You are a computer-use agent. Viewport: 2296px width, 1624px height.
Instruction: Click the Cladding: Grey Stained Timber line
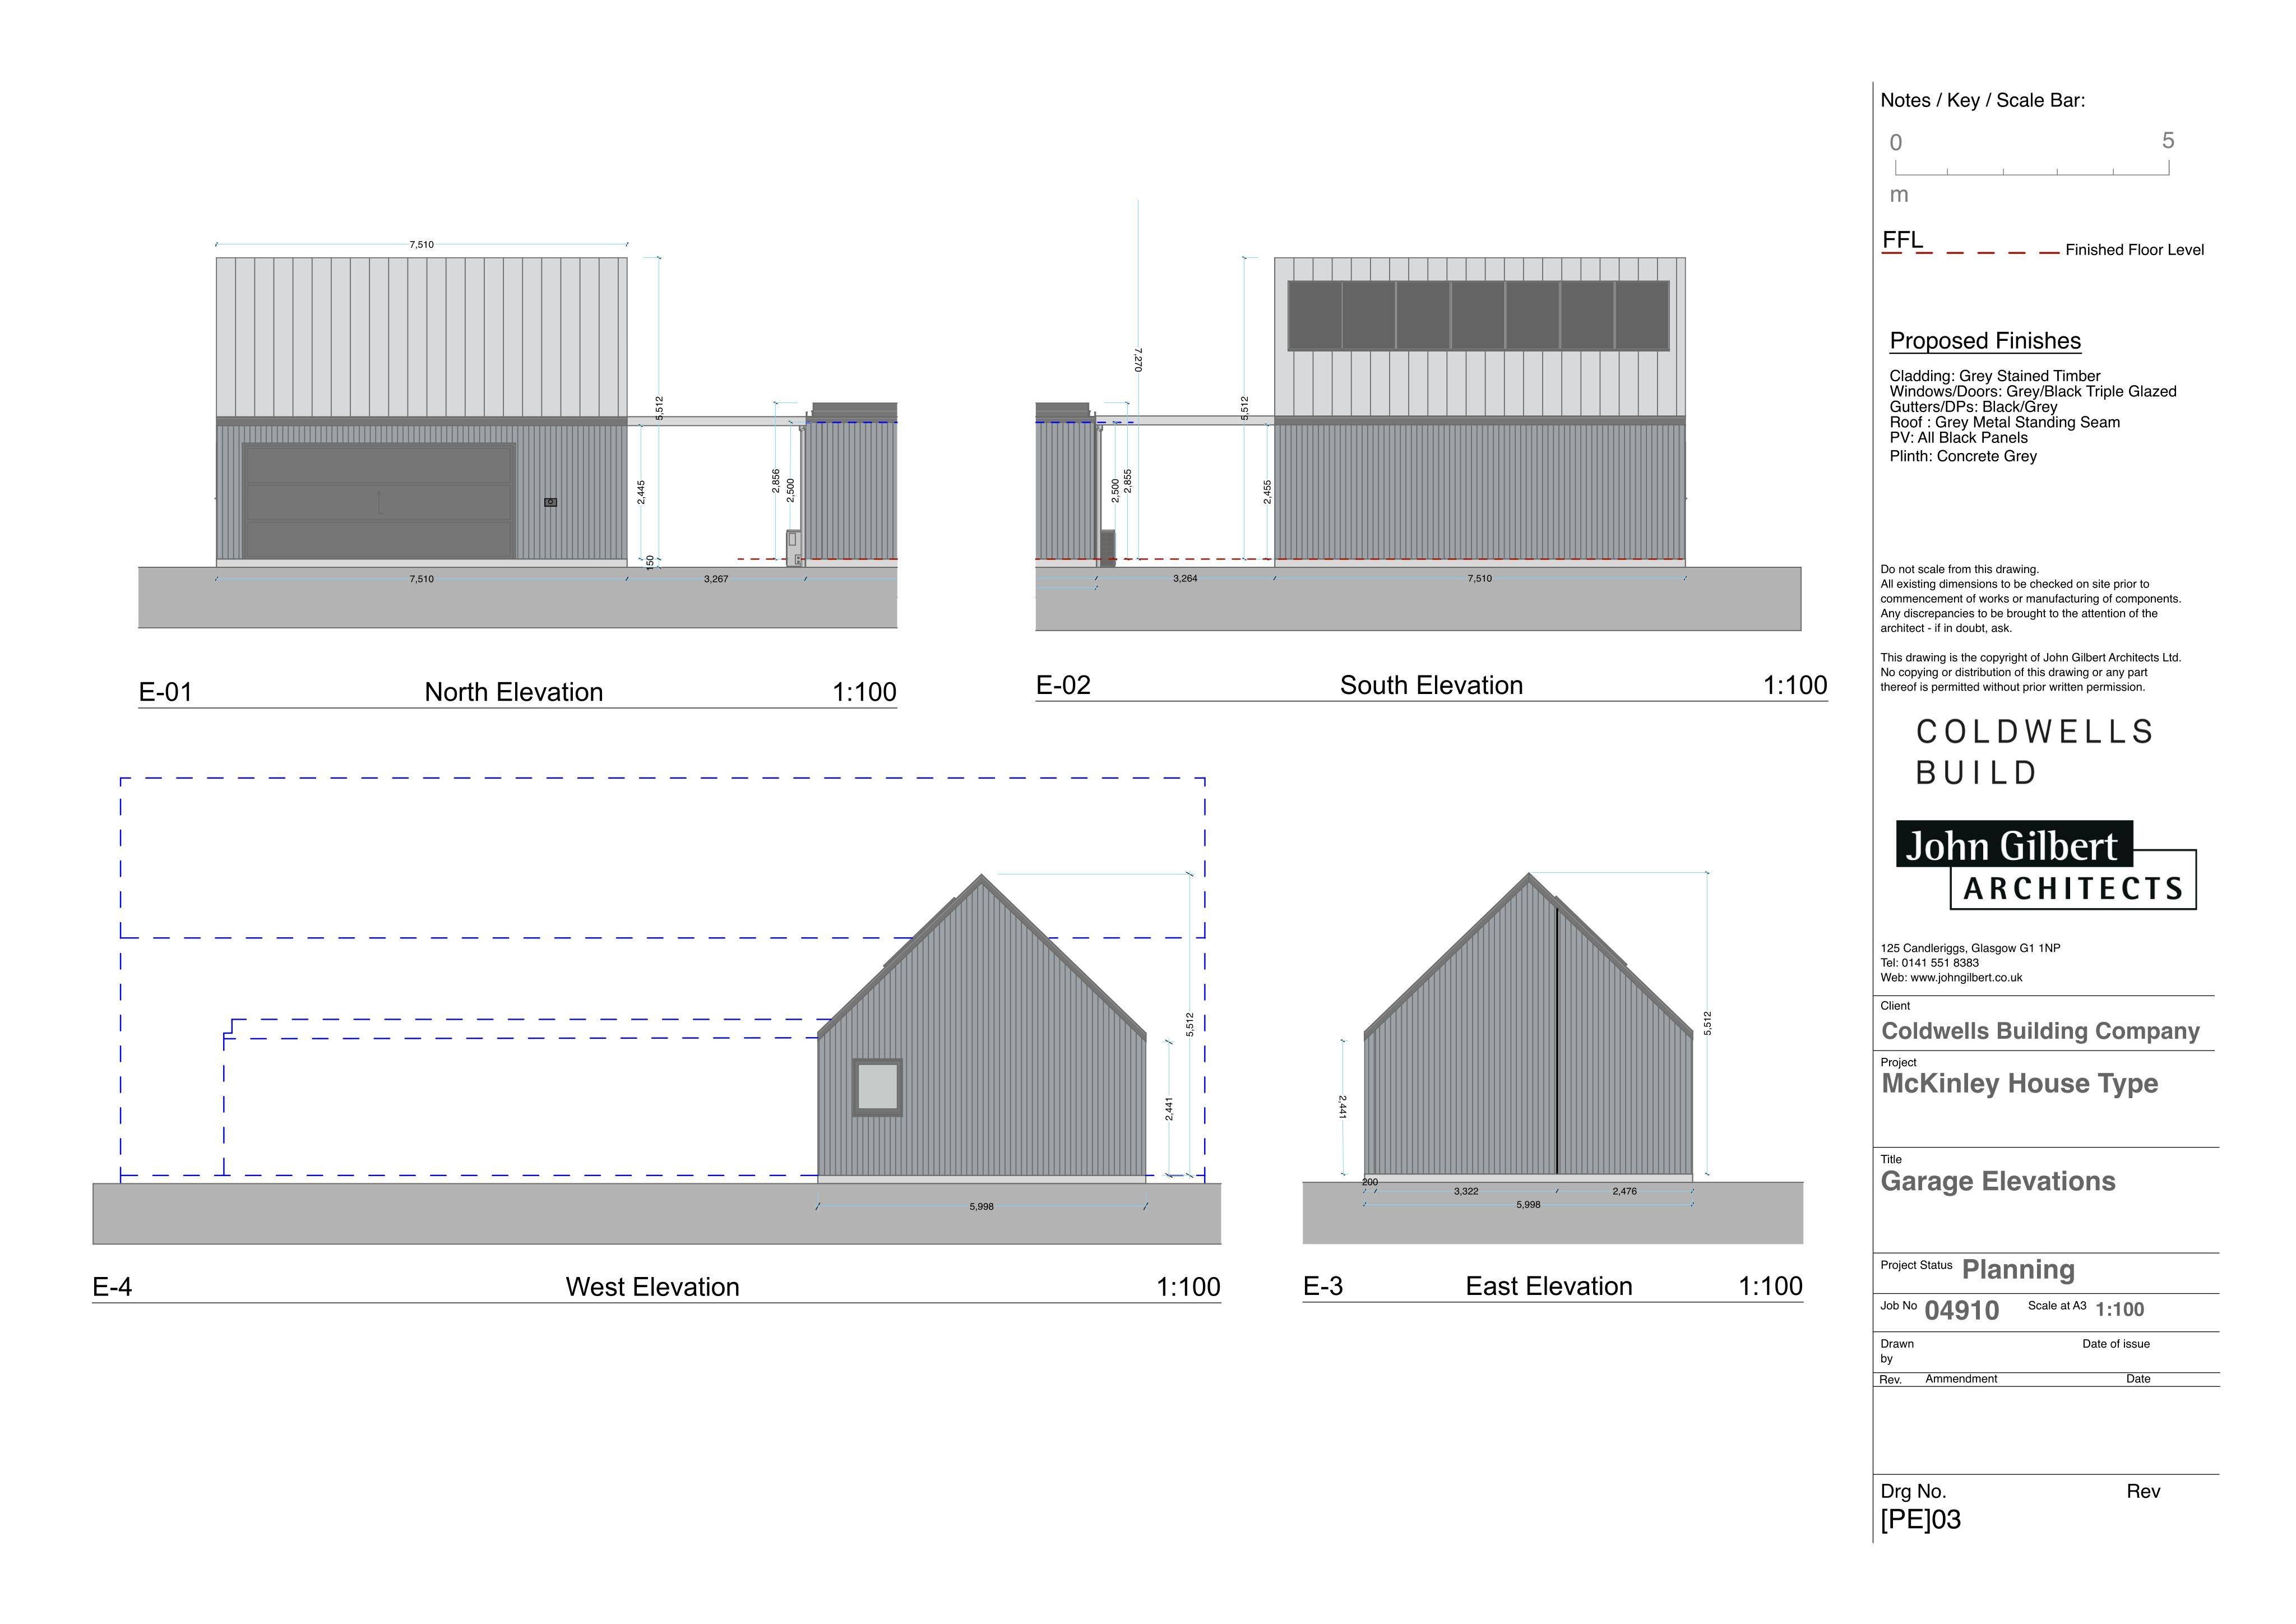pyautogui.click(x=1995, y=376)
